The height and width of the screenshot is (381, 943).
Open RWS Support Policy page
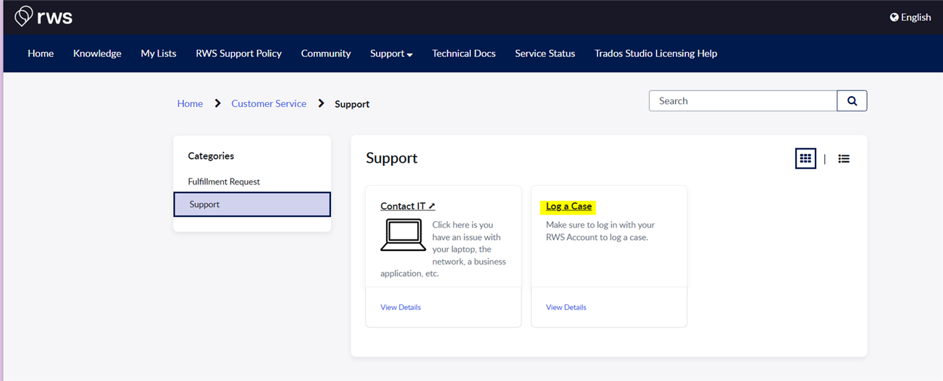tap(238, 53)
